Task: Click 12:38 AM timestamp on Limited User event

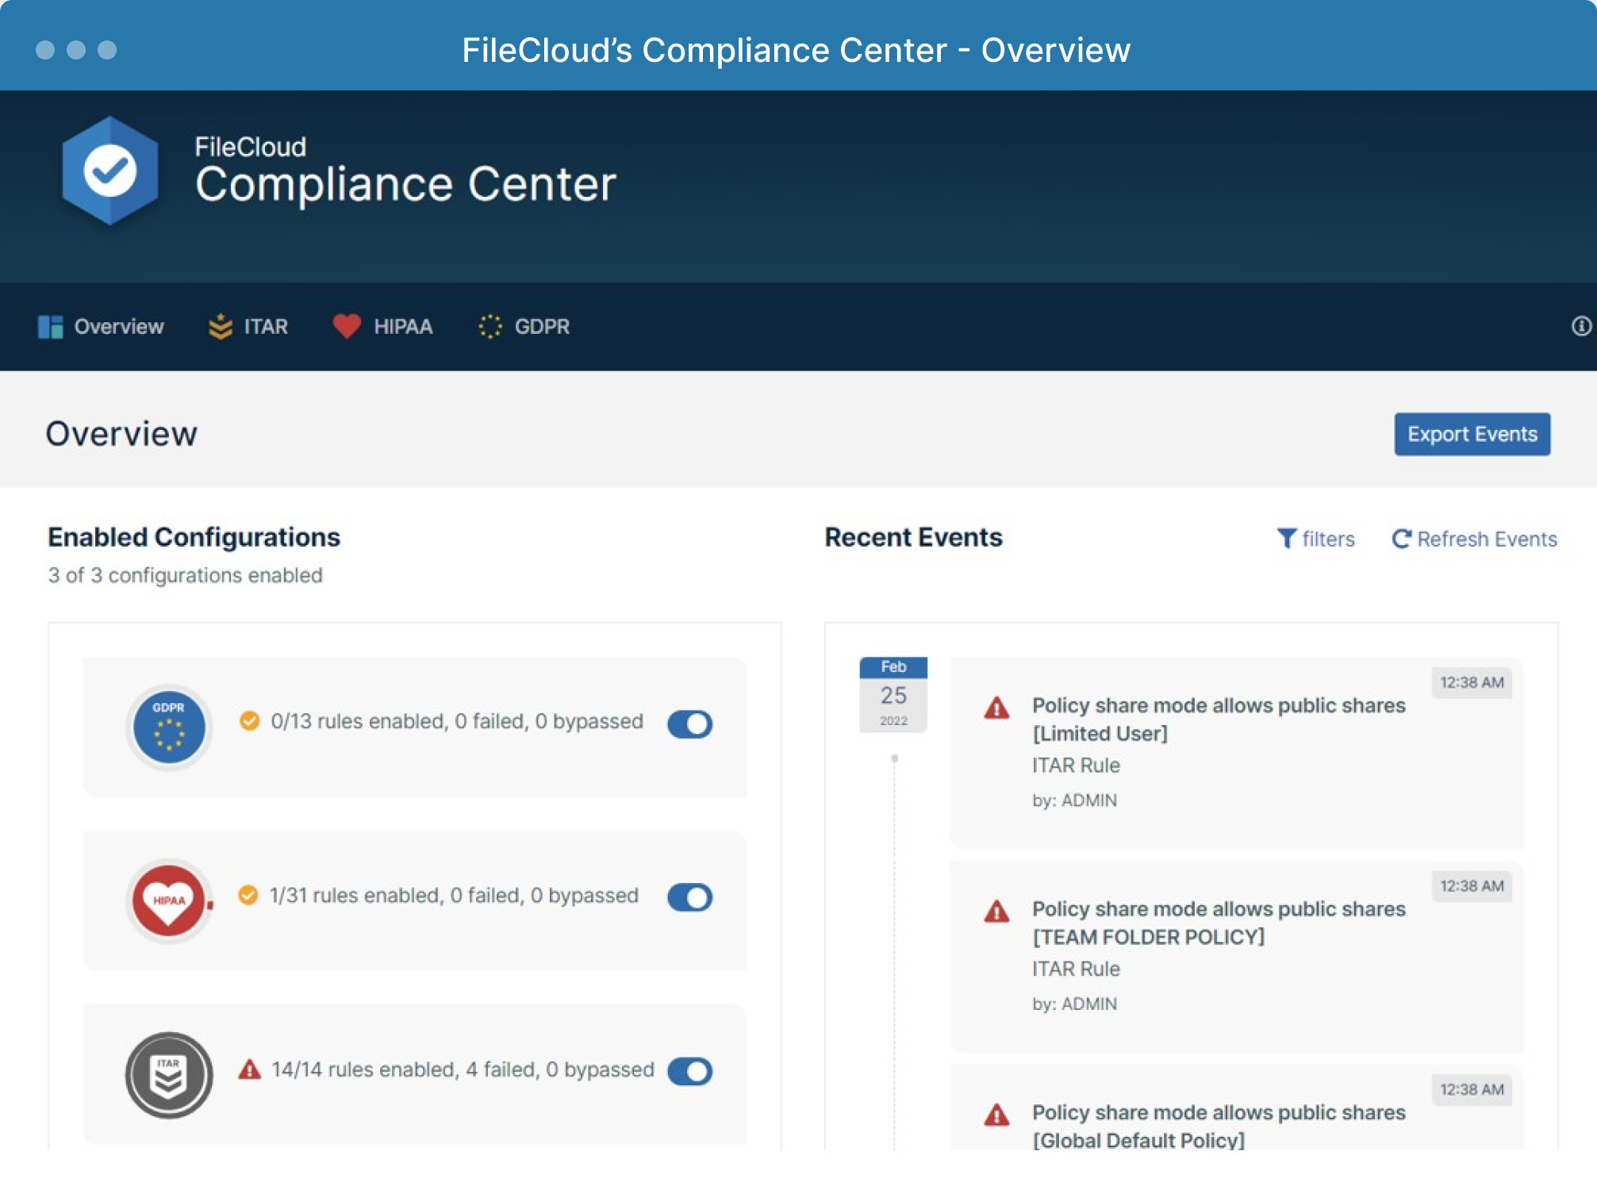Action: pyautogui.click(x=1472, y=682)
